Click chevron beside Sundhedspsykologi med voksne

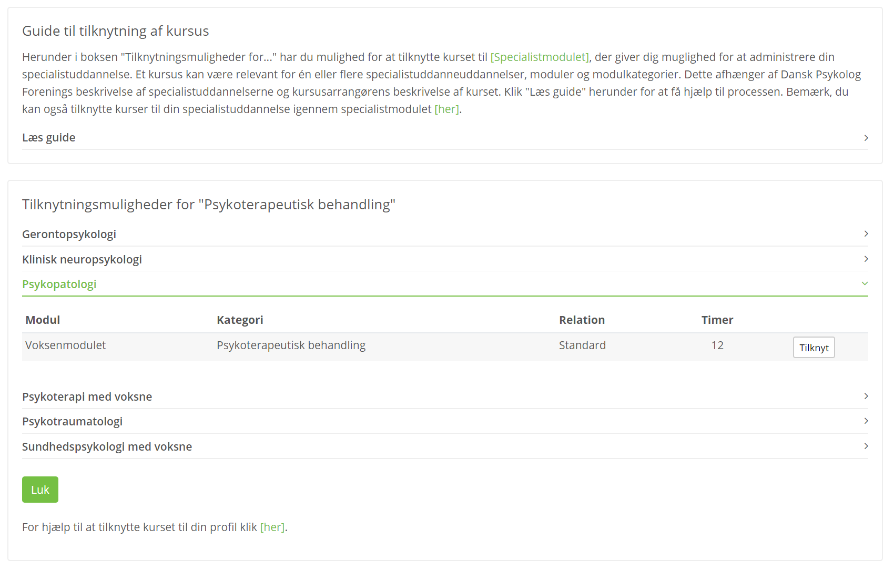(x=866, y=446)
